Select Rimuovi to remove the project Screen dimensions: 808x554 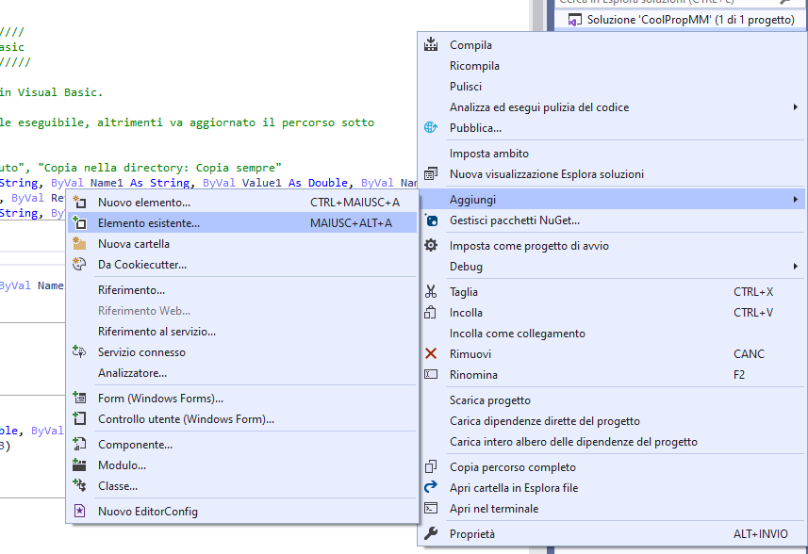coord(612,353)
